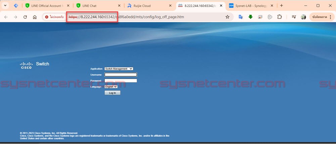Image resolution: width=336 pixels, height=144 pixels.
Task: Close the 8.222.244.160 Cisco tab
Action: 221,6
